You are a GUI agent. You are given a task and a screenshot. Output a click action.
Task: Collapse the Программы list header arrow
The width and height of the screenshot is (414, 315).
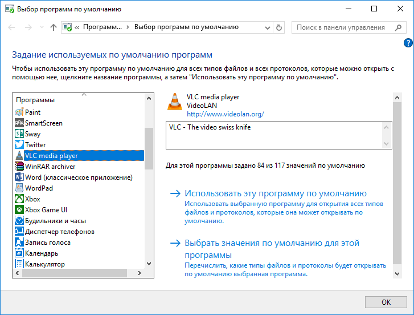84,94
